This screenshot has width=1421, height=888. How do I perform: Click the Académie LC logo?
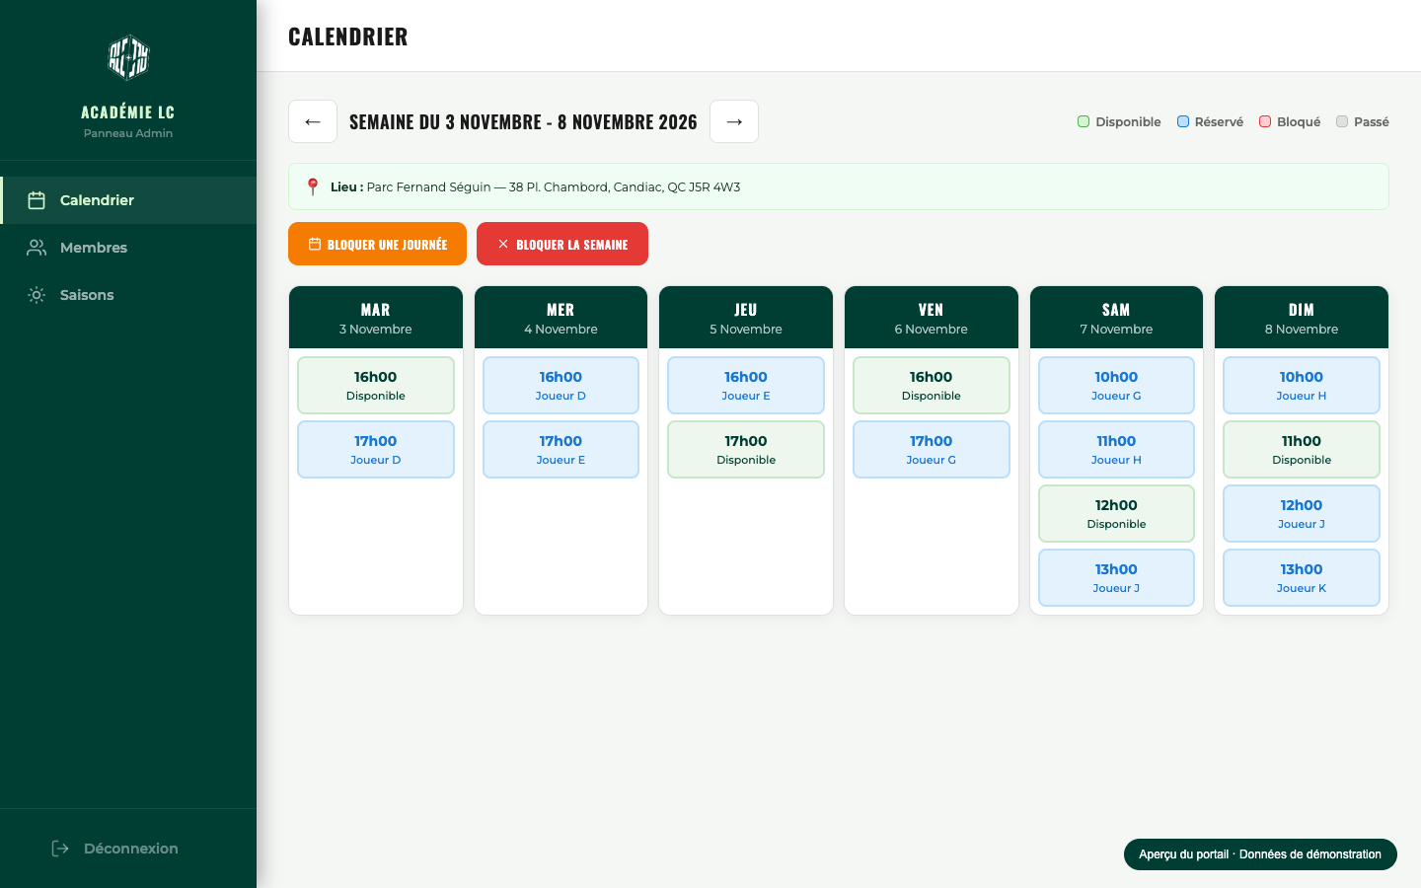pyautogui.click(x=128, y=57)
